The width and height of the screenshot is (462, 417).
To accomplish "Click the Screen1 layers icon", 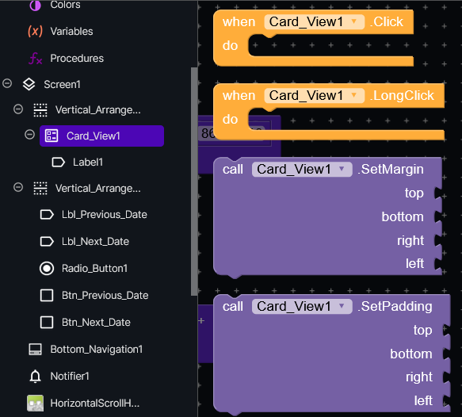I will coord(29,85).
